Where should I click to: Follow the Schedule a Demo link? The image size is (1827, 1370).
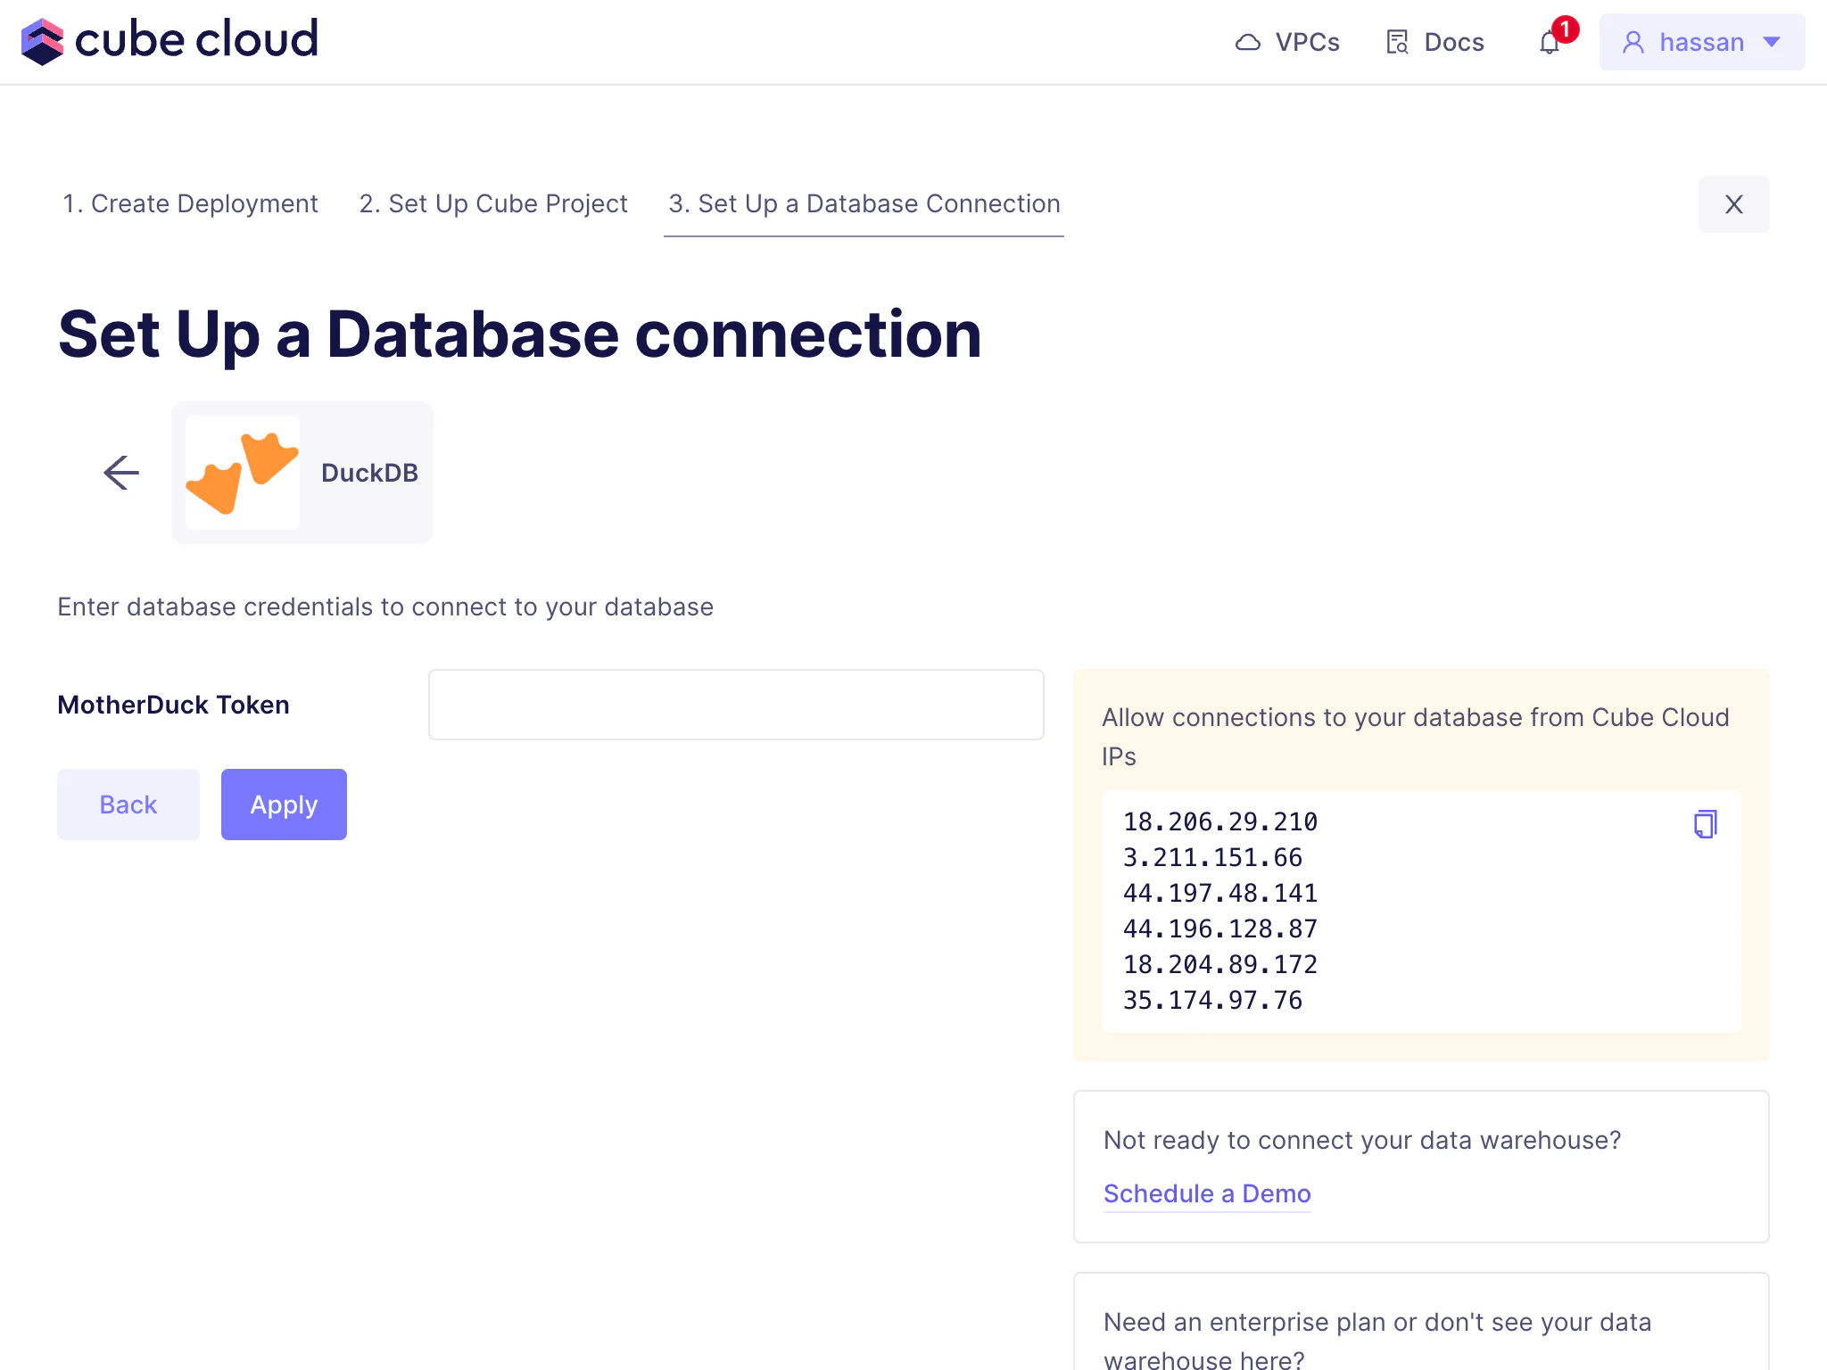coord(1207,1193)
